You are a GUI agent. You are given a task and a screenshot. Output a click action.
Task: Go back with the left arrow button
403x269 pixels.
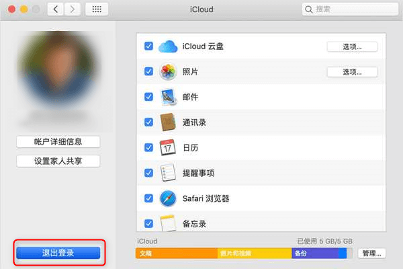click(x=56, y=9)
